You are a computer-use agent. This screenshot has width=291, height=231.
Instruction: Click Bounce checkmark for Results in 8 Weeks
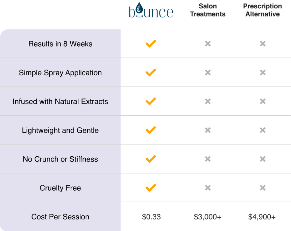(x=151, y=44)
